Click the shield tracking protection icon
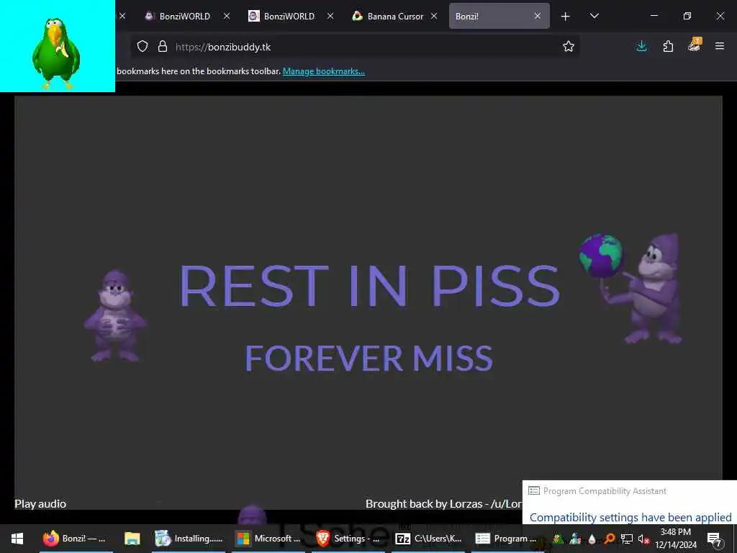 point(143,46)
